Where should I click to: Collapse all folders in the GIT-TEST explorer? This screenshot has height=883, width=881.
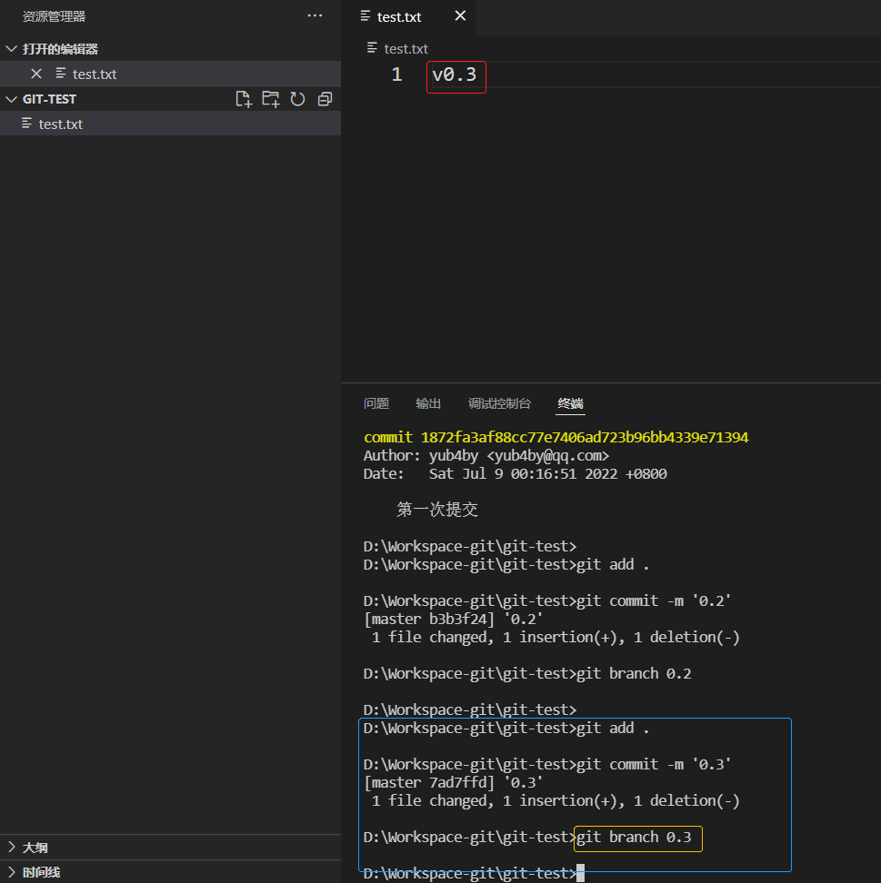coord(325,99)
